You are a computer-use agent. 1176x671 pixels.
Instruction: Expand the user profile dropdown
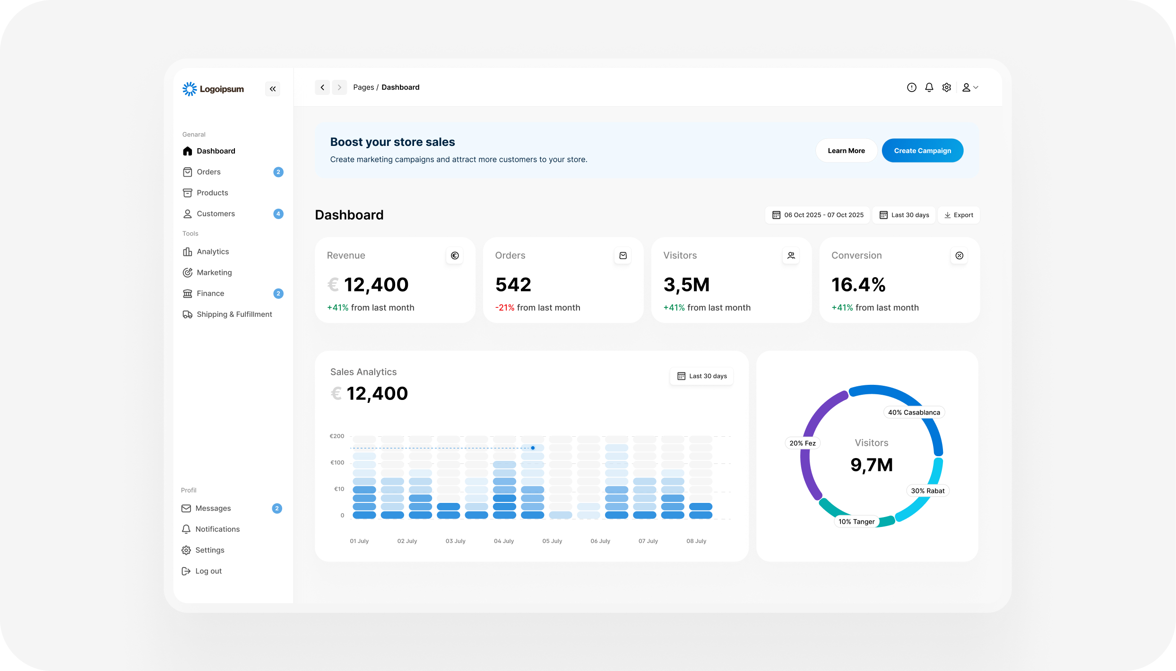click(970, 87)
